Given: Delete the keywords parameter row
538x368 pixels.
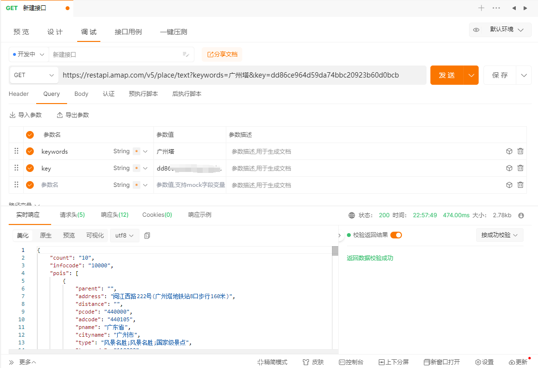Looking at the screenshot, I should (520, 151).
